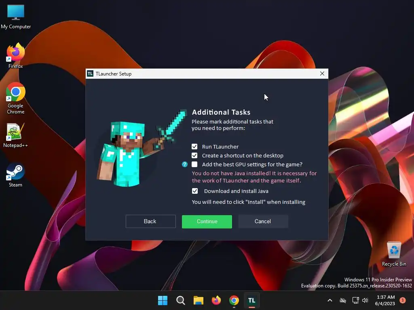Open the network status tray icon
Image resolution: width=414 pixels, height=310 pixels.
(x=355, y=300)
